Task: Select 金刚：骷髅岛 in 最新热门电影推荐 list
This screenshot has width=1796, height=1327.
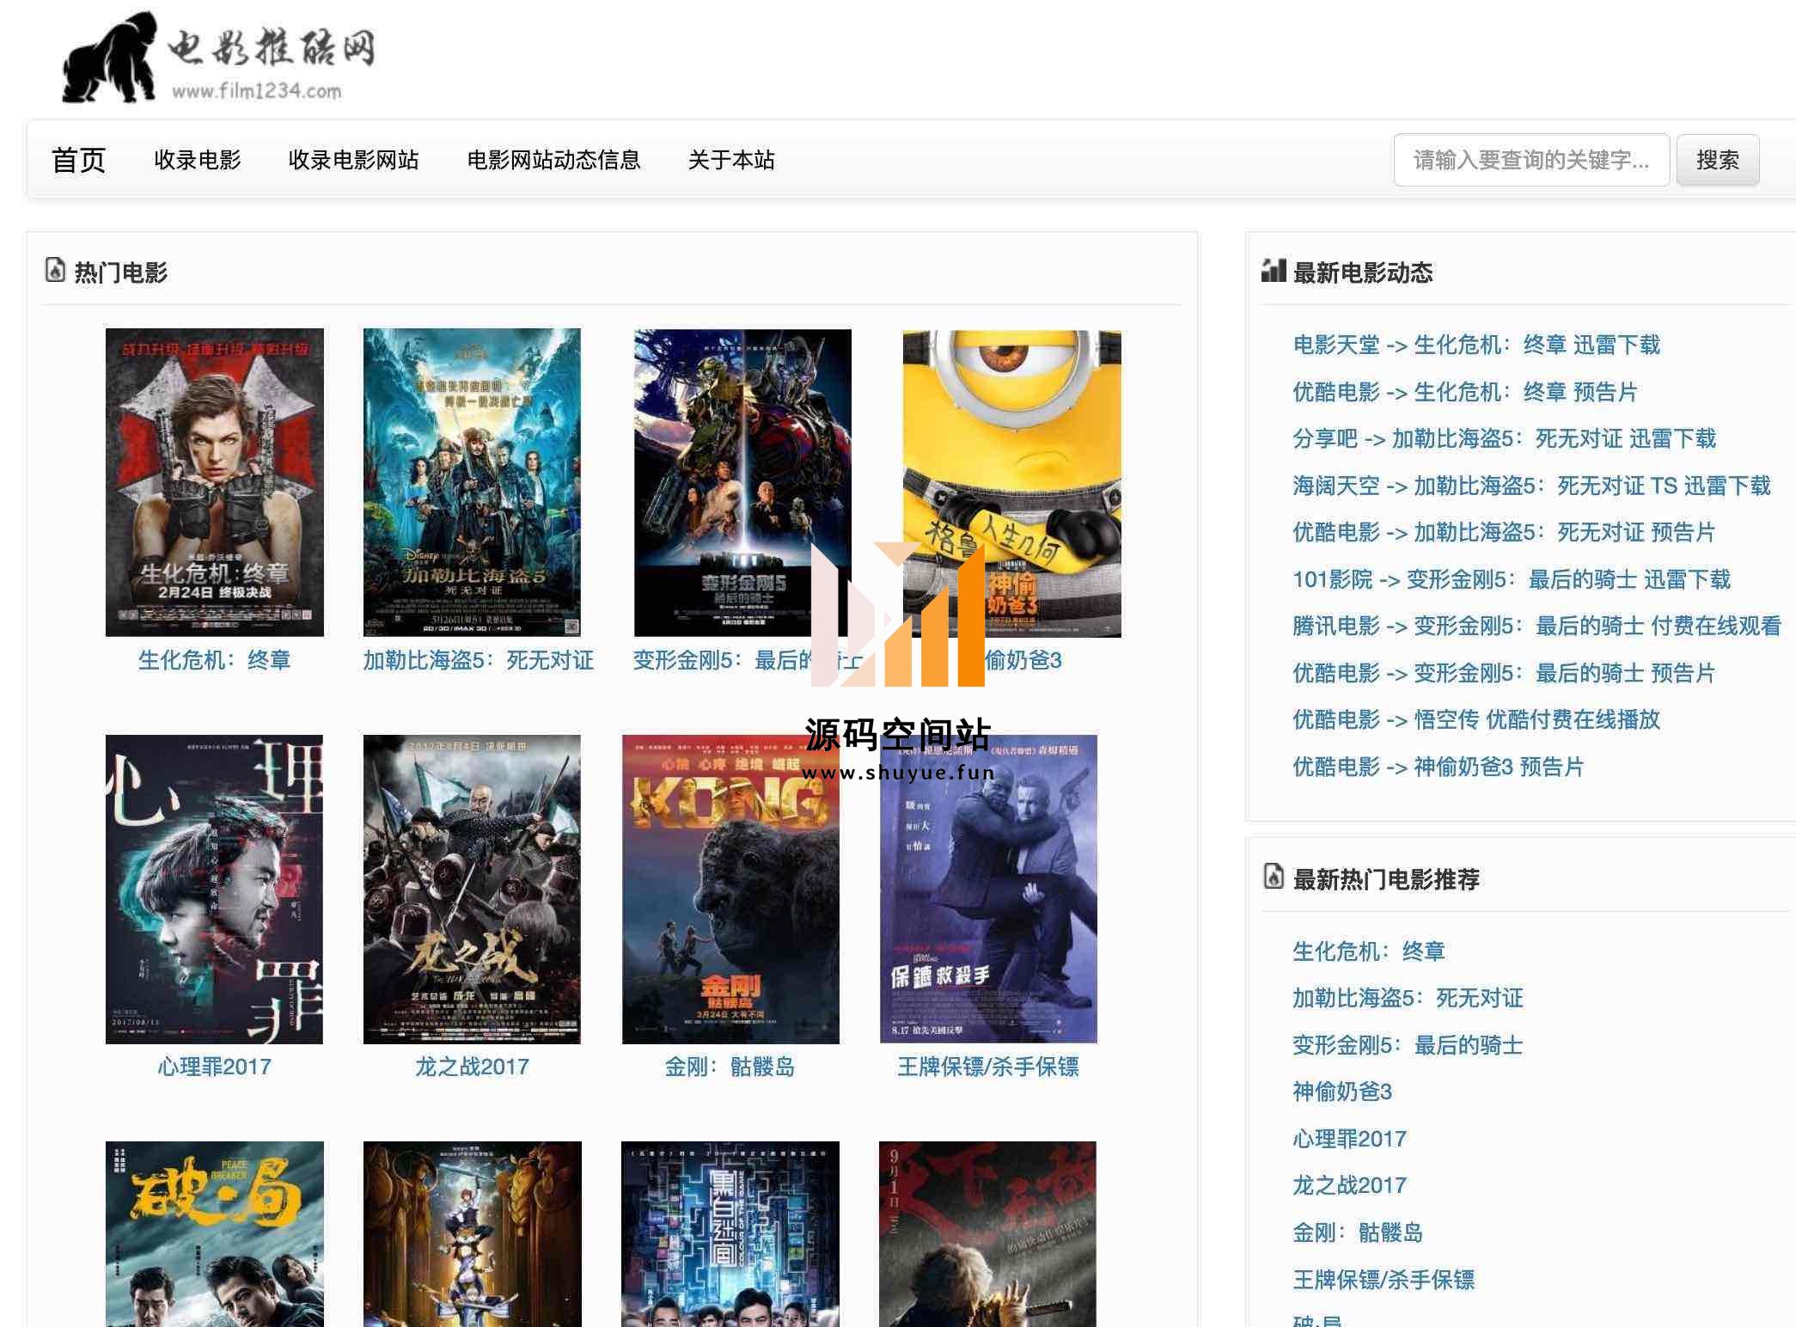Action: point(1358,1232)
